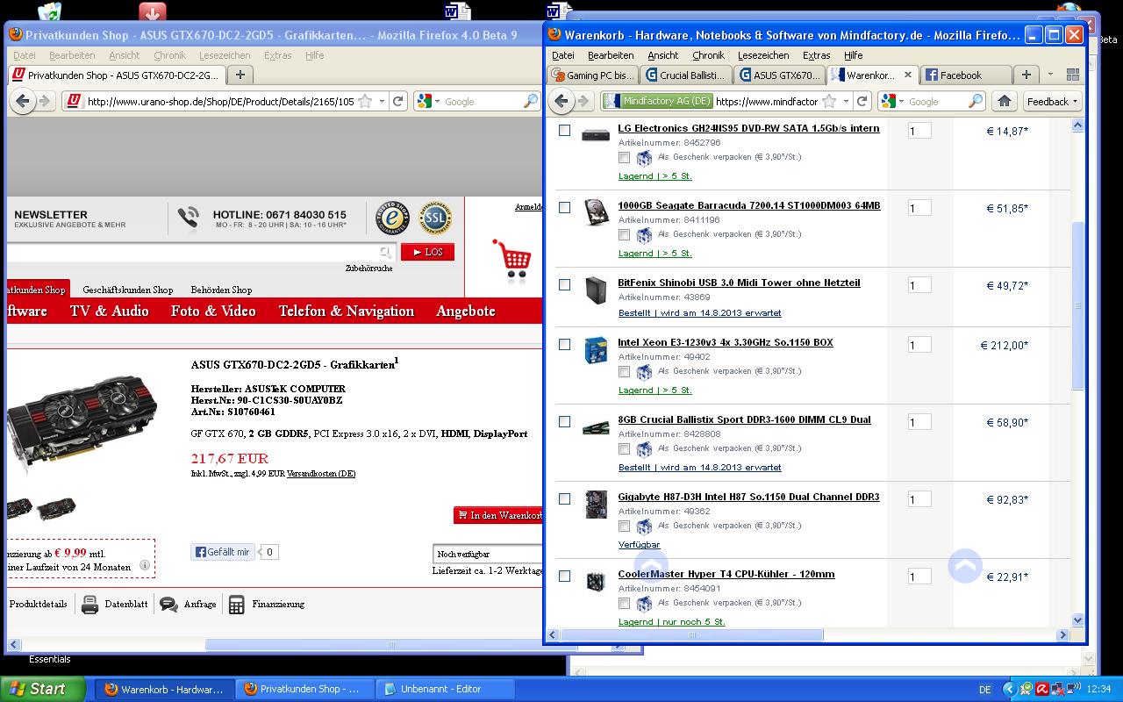Screen dimensions: 1123x702
Task: Go back in Mindfactory Firefox window
Action: (562, 101)
